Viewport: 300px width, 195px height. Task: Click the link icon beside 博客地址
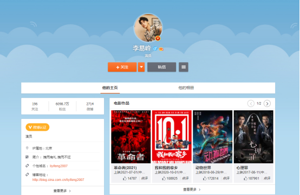coord(27,174)
